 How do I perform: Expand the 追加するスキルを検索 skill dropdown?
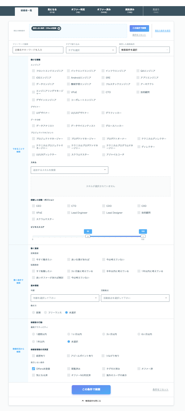70,170
